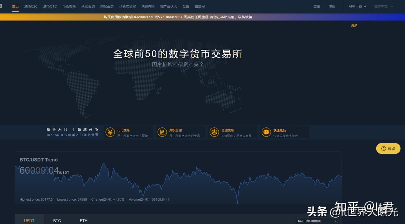
Task: Click the site logo in the top-left corner
Action: pos(1,6)
